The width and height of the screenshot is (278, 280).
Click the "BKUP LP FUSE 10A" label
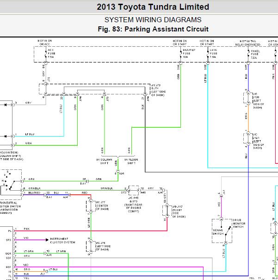point(189,53)
